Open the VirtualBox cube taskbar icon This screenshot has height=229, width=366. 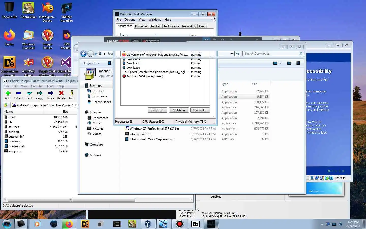coord(148,224)
